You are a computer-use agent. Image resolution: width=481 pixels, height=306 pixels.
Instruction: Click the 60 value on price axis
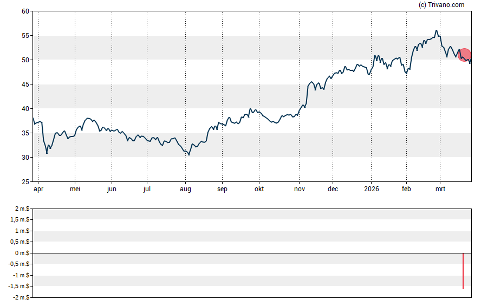25,11
